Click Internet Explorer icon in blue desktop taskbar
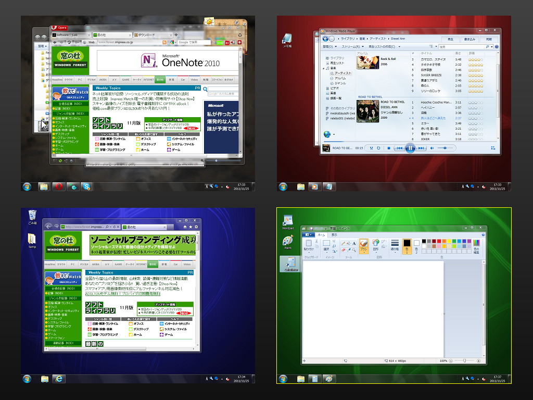The image size is (533, 400). [59, 379]
